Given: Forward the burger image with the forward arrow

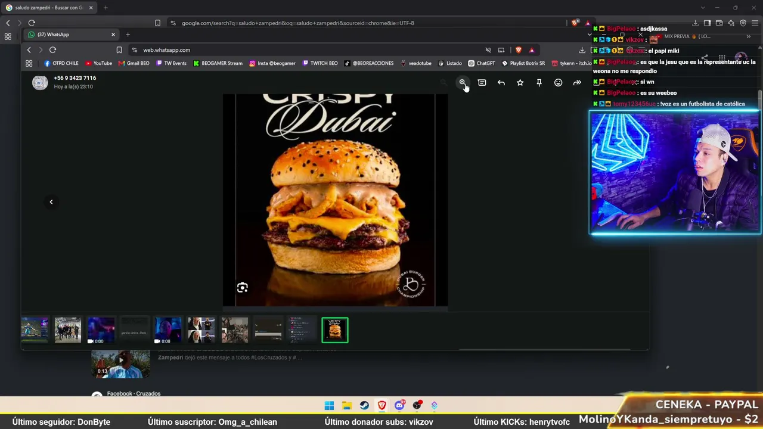Looking at the screenshot, I should [x=577, y=83].
